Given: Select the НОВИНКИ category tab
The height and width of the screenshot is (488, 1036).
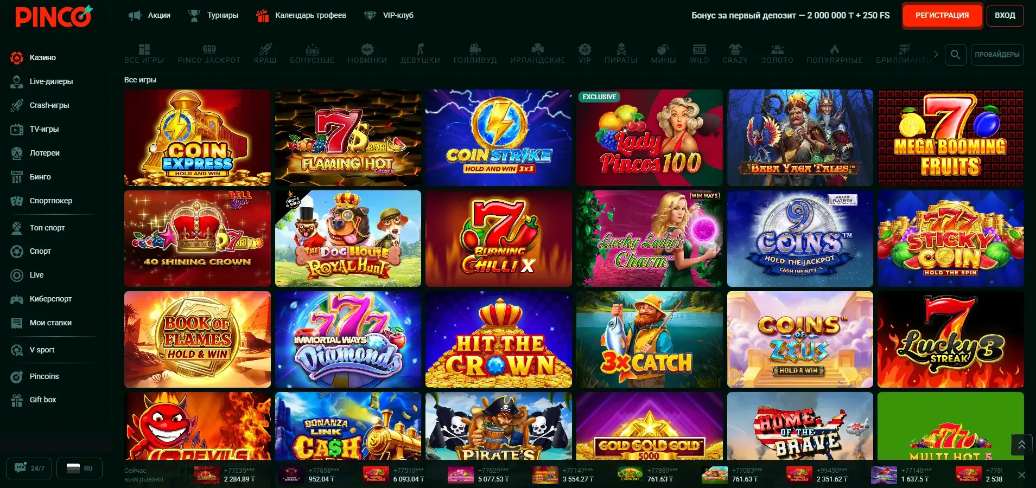Looking at the screenshot, I should pos(367,54).
